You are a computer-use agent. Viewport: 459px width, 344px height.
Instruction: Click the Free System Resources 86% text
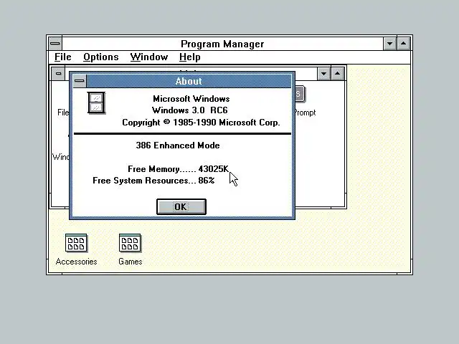pos(153,181)
